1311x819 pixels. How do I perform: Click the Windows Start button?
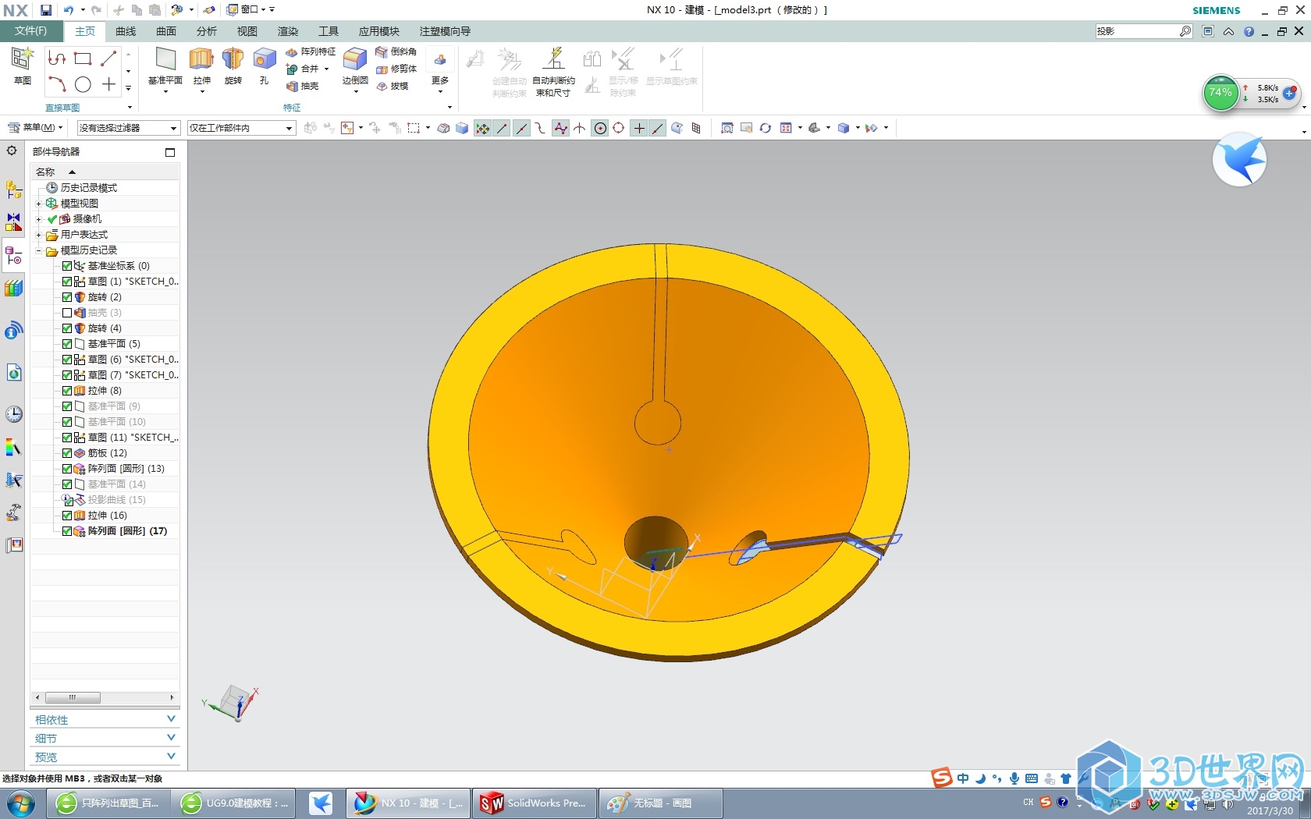click(20, 803)
